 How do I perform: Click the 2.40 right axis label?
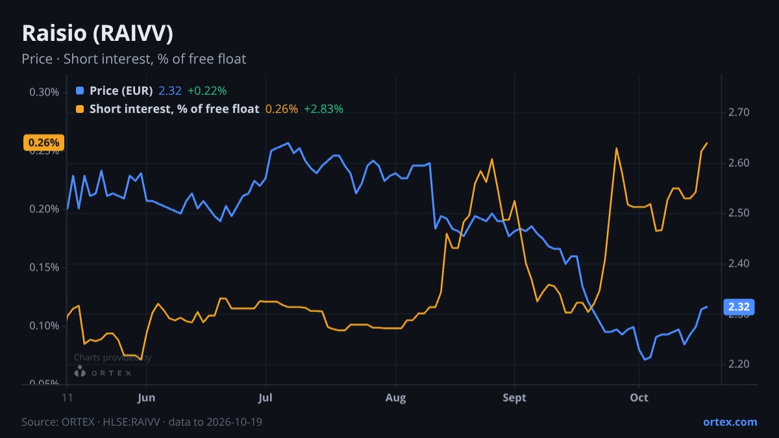point(739,263)
